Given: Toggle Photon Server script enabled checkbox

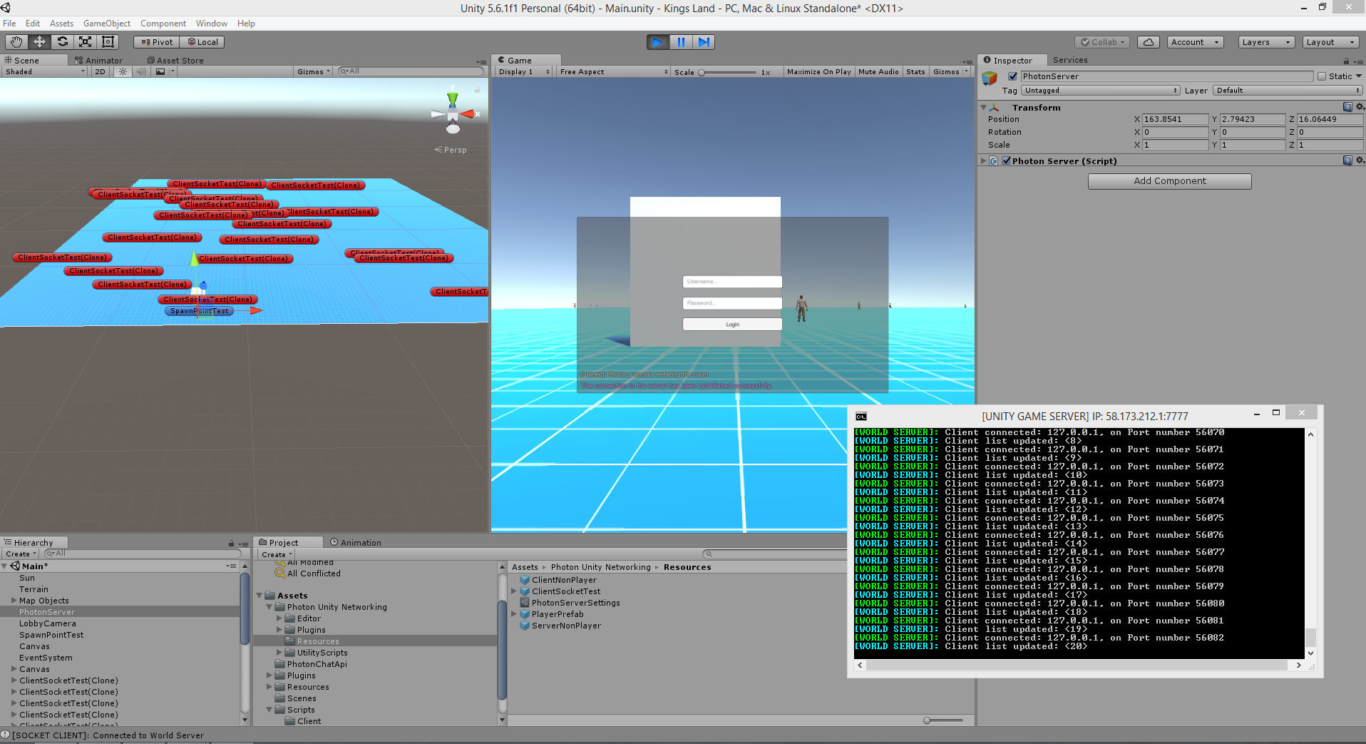Looking at the screenshot, I should (x=1006, y=160).
